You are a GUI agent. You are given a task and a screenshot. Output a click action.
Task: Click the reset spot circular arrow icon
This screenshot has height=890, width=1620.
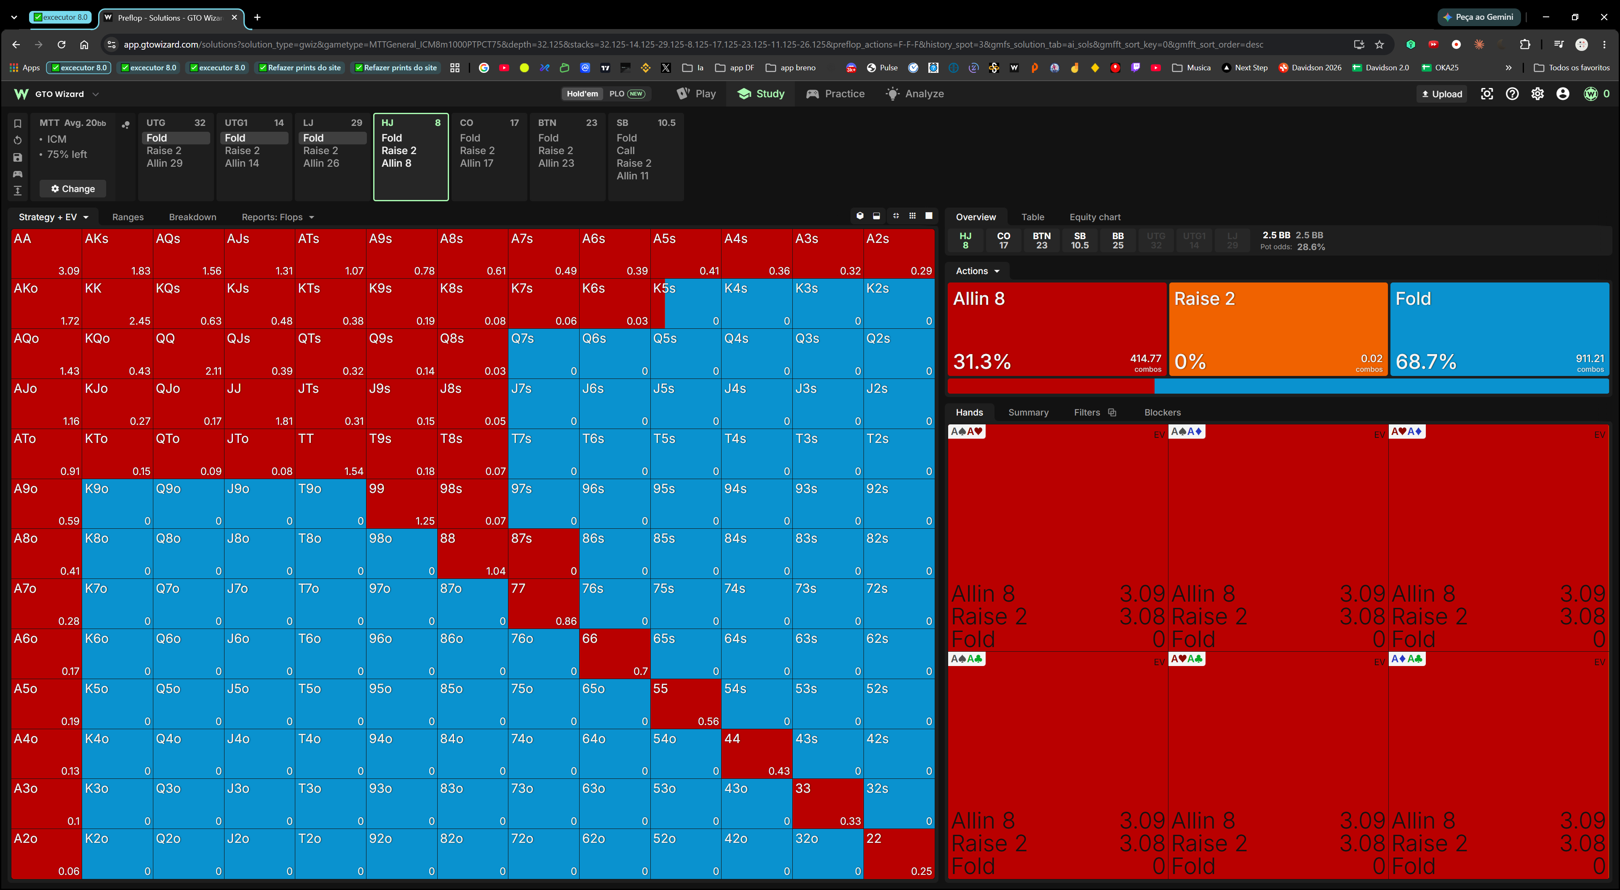(x=18, y=140)
